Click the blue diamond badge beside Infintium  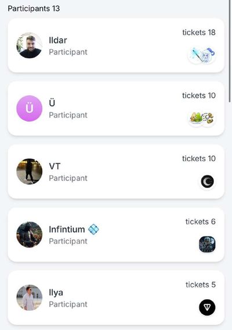93,229
